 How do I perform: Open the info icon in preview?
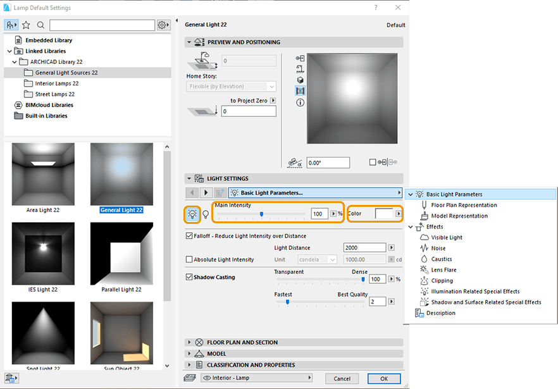click(300, 102)
